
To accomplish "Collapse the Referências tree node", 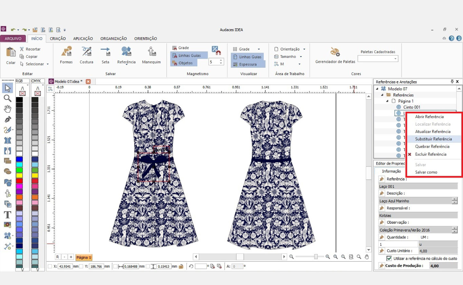I will tap(382, 95).
